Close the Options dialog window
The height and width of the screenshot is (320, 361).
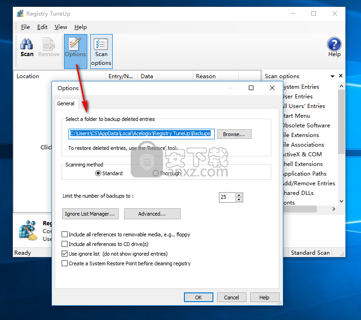click(x=272, y=88)
